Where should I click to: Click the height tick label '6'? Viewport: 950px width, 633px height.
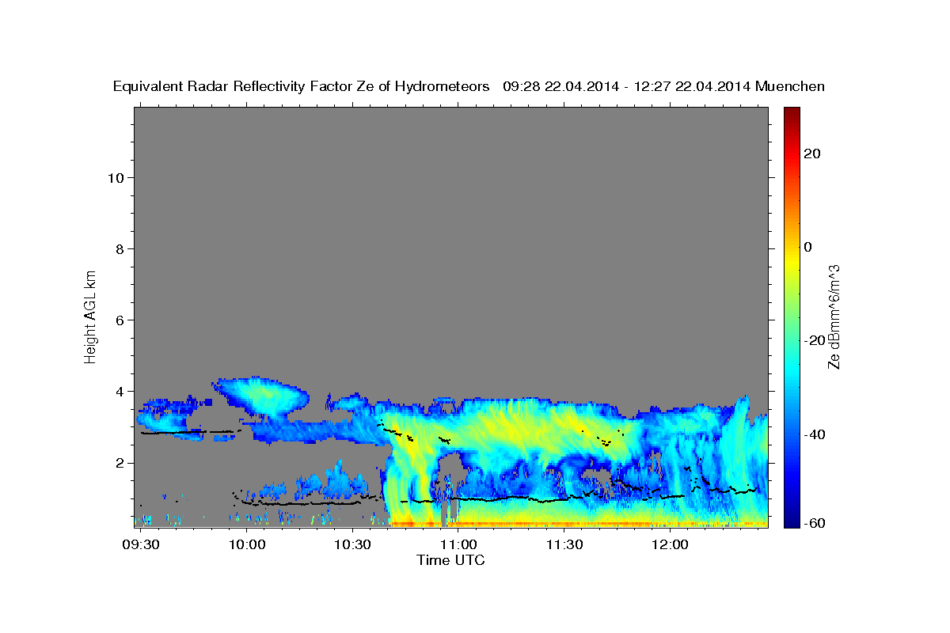(119, 320)
